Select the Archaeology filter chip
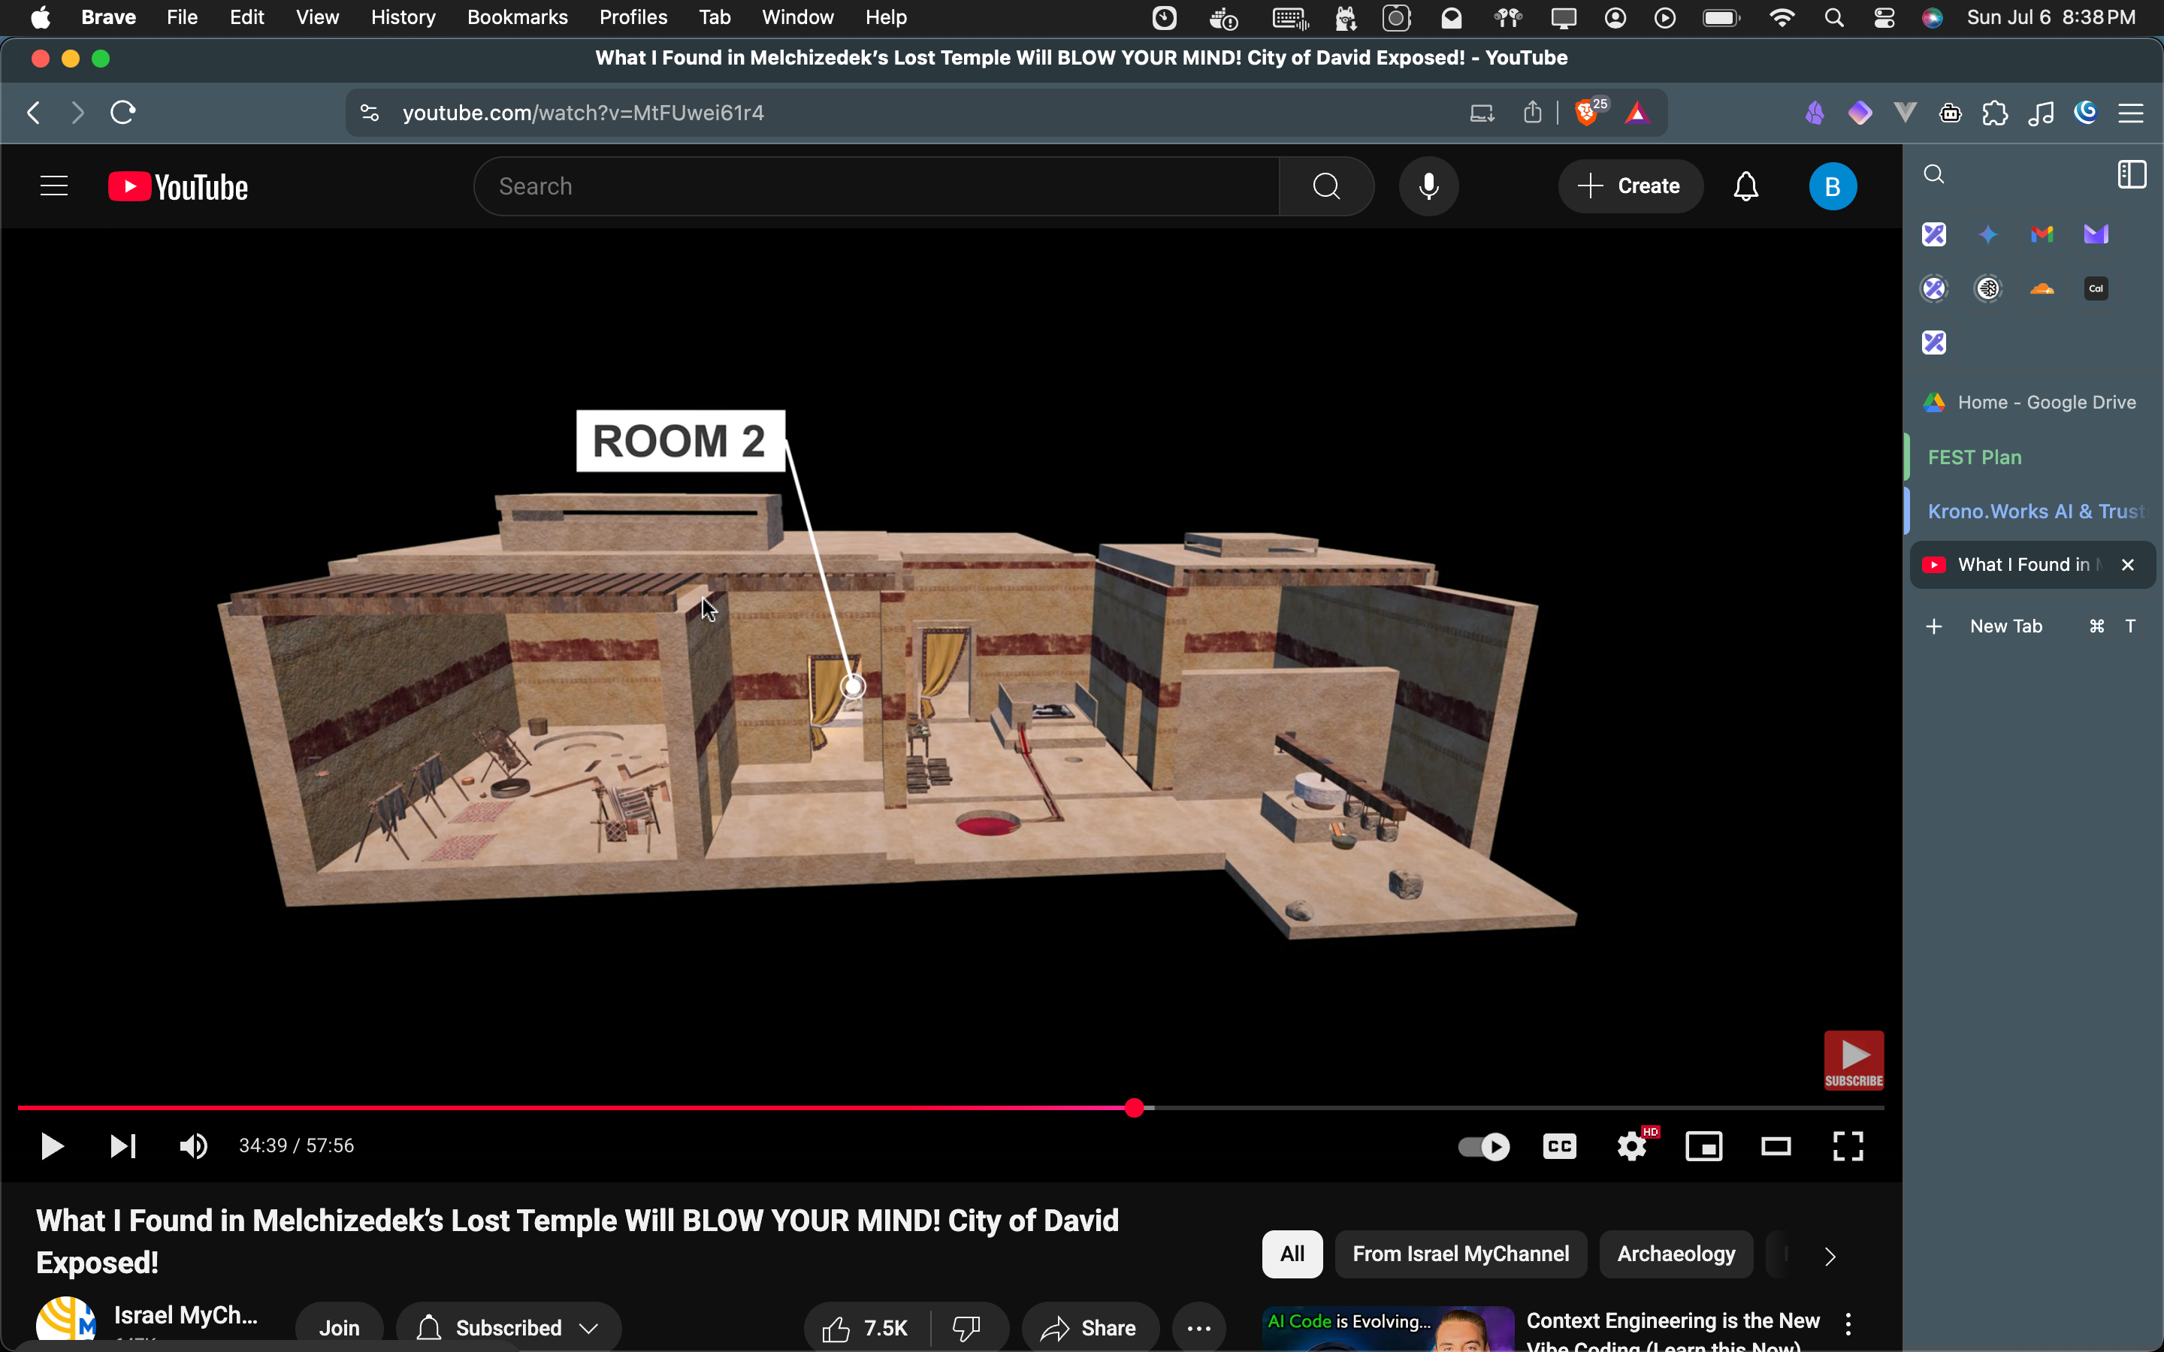 coord(1675,1254)
